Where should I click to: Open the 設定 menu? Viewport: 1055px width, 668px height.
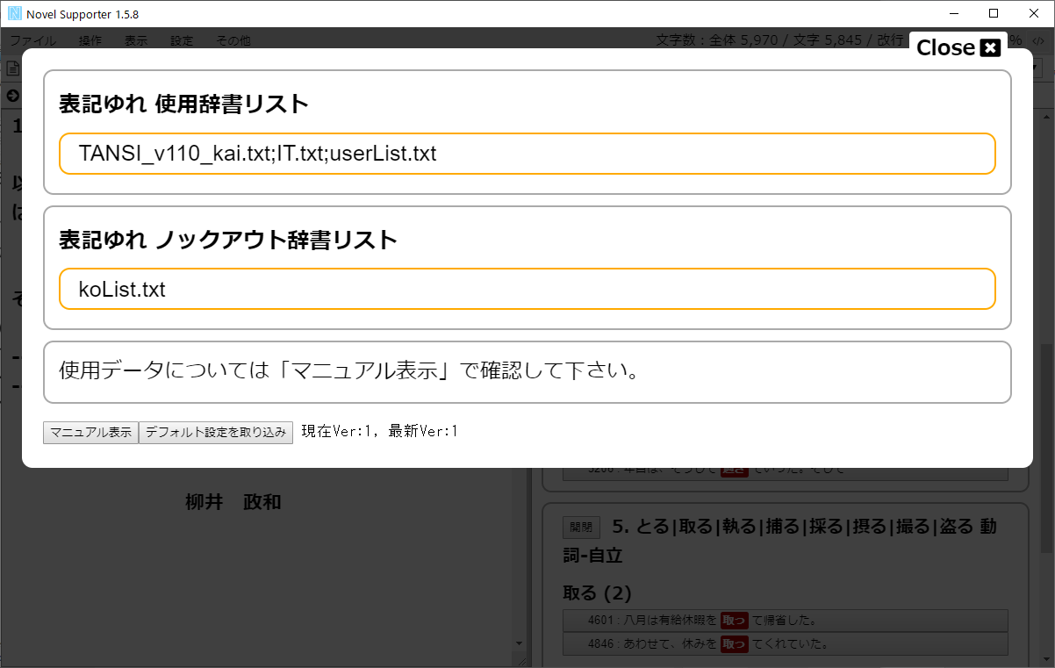pyautogui.click(x=182, y=40)
